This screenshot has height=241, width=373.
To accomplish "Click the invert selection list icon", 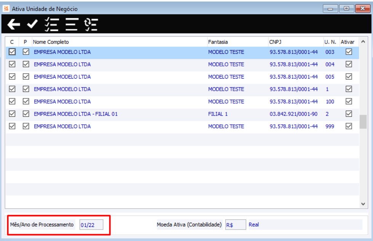I will [91, 24].
